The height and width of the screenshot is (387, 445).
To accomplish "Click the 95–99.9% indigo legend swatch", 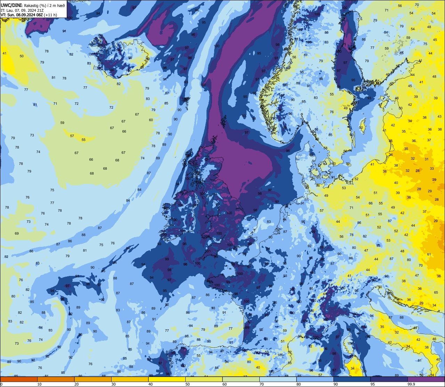I will [x=389, y=379].
